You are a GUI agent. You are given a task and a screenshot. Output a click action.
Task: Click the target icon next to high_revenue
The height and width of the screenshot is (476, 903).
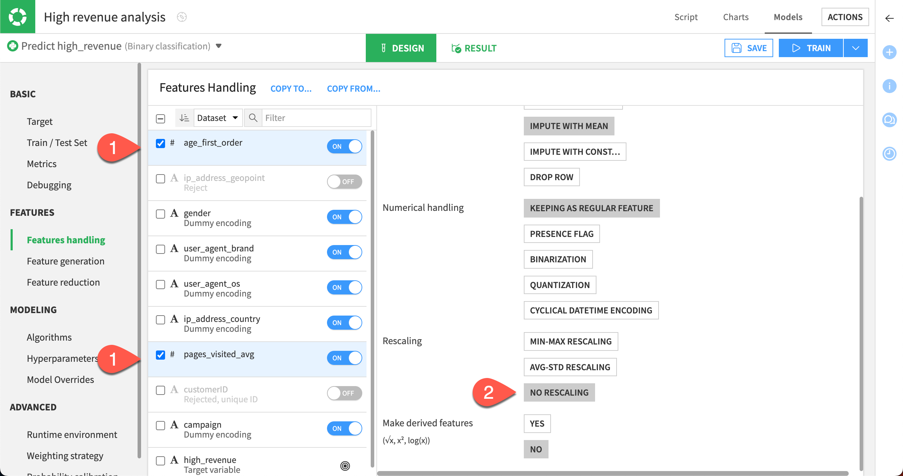coord(345,466)
